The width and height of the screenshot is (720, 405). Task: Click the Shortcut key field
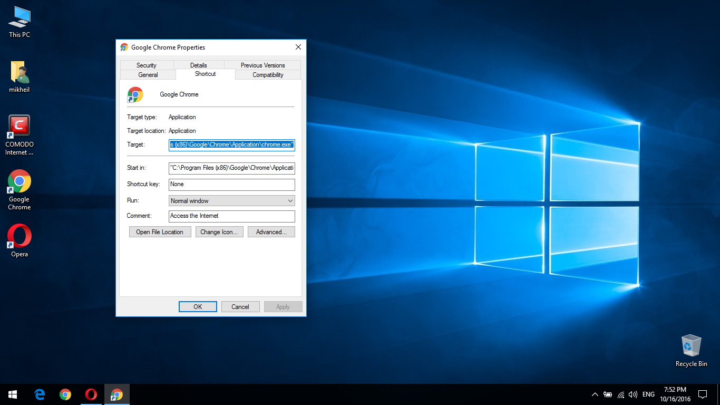231,185
